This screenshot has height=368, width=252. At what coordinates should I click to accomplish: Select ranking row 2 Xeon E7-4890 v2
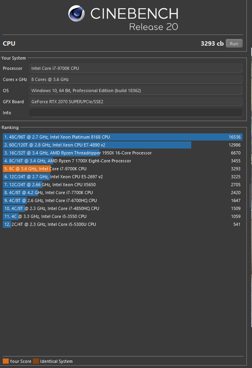(x=123, y=145)
